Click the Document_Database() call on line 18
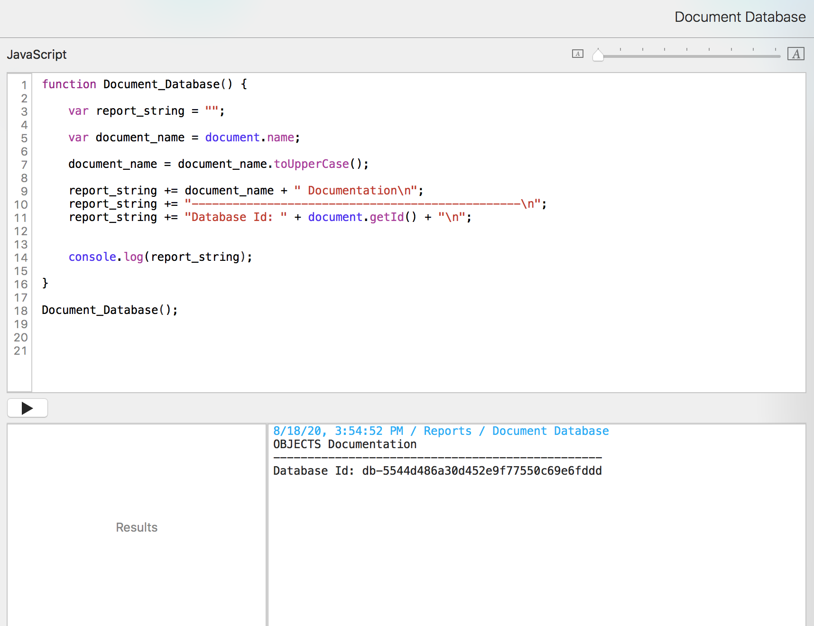Viewport: 814px width, 626px height. [x=110, y=310]
